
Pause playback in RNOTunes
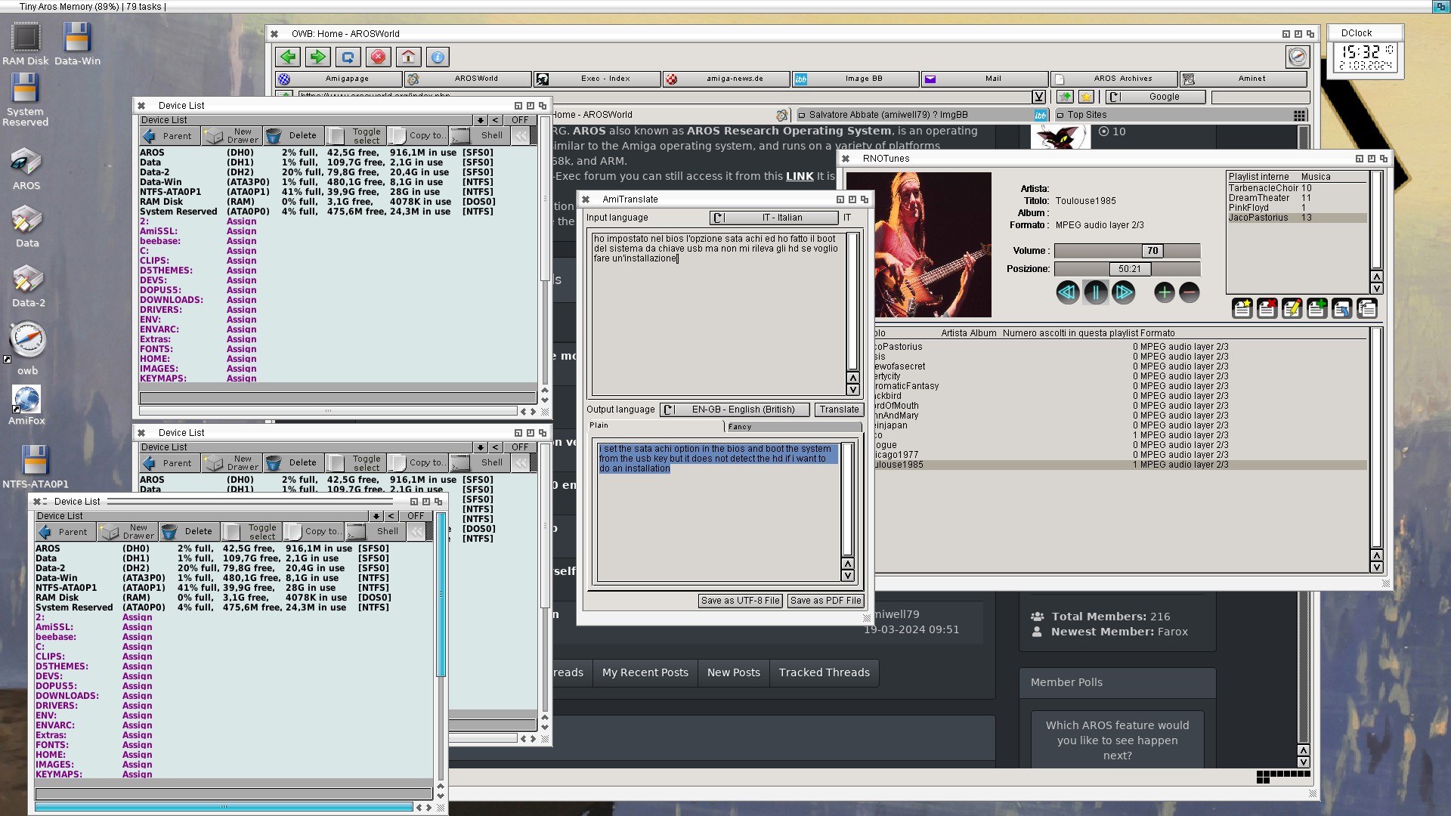tap(1095, 292)
